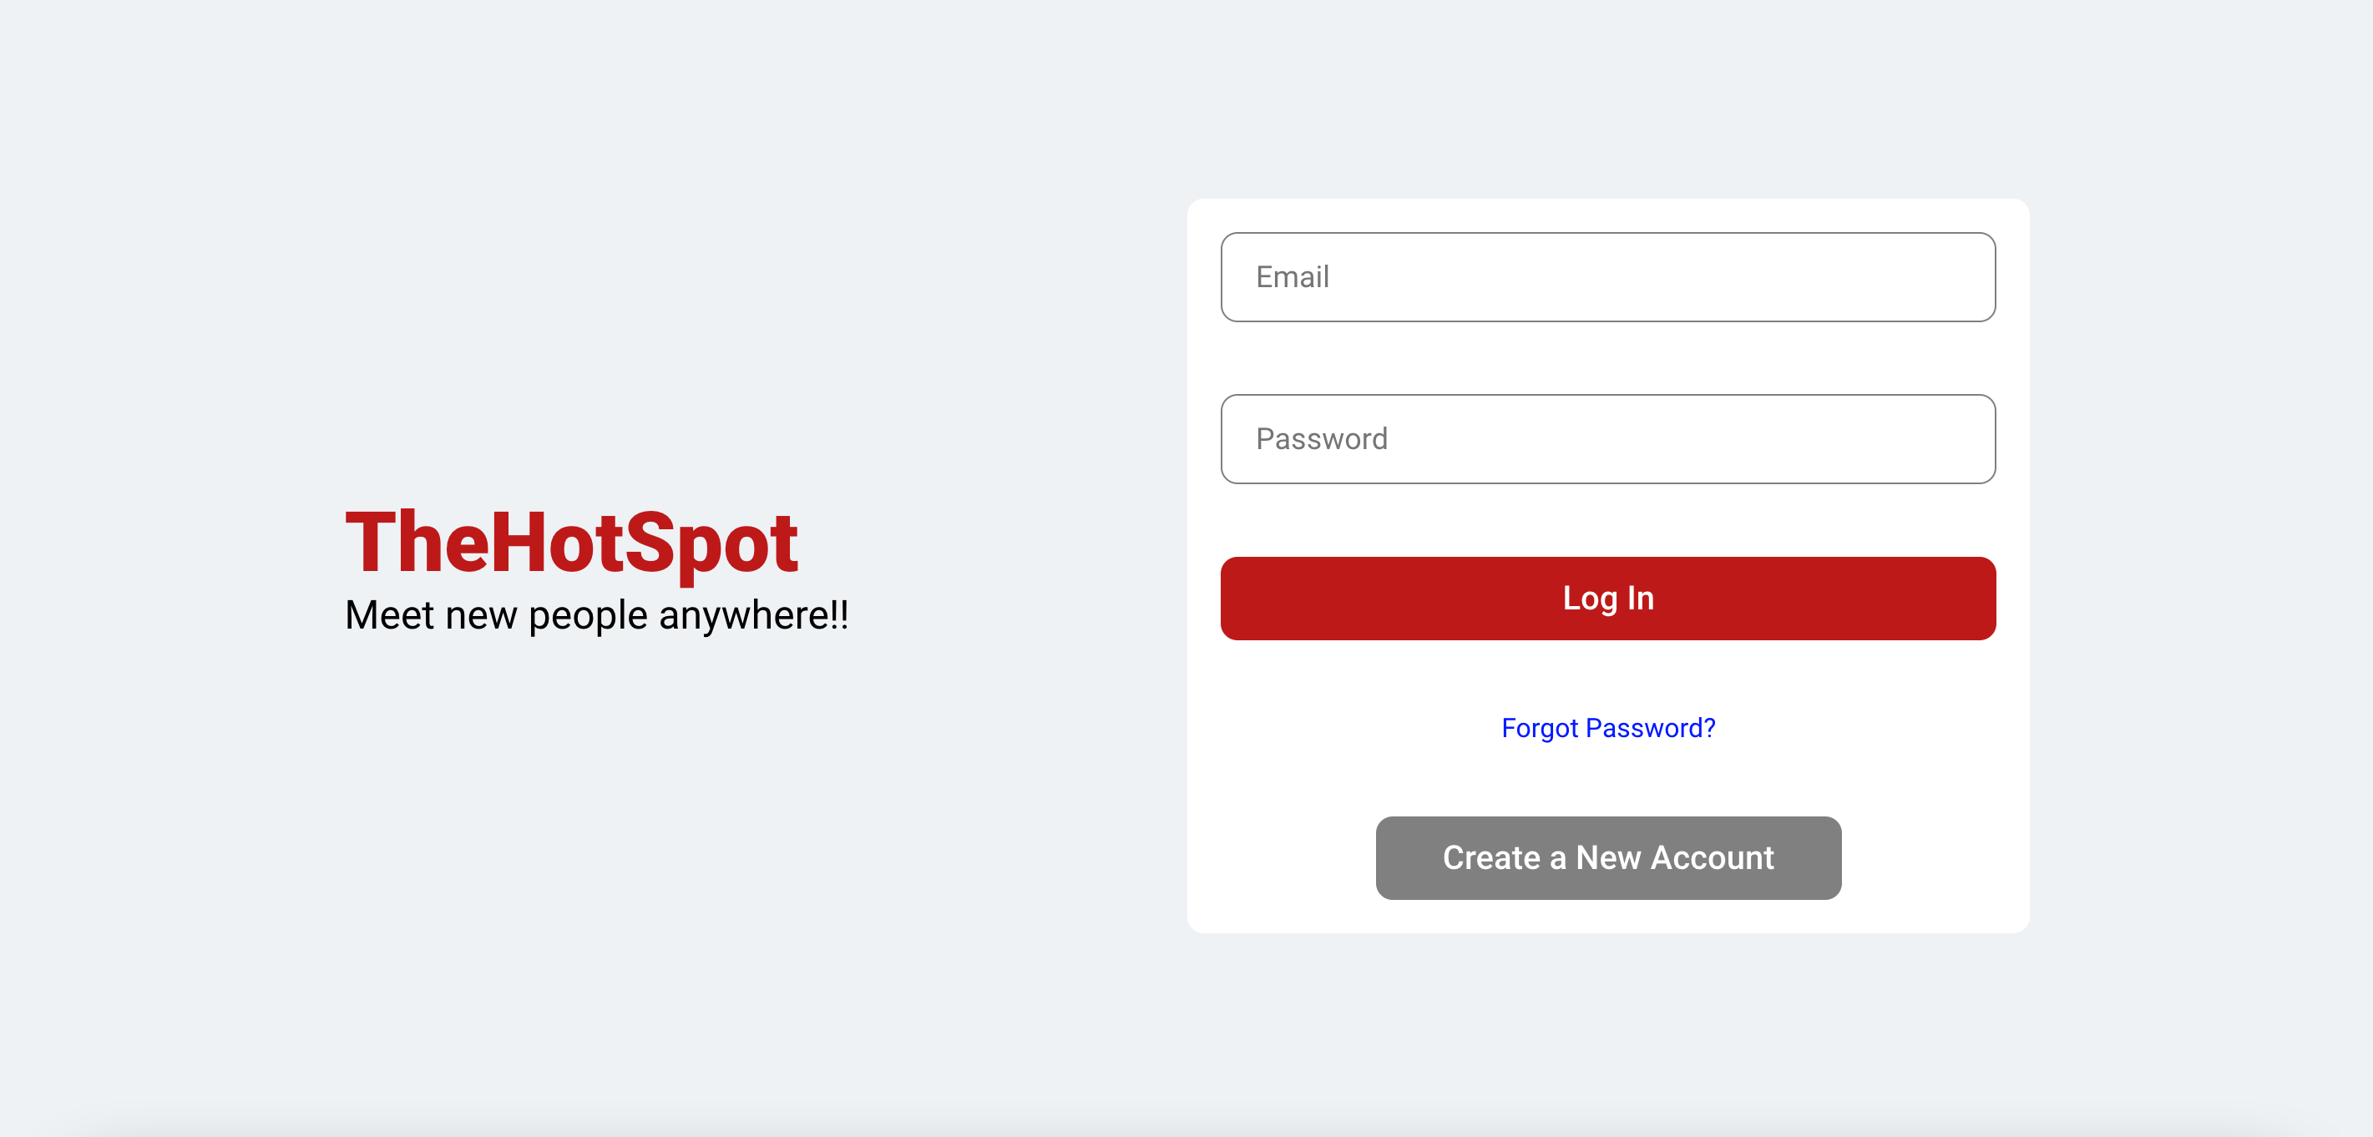Viewport: 2373px width, 1137px height.
Task: Activate the second text box in the login card
Action: point(1607,439)
